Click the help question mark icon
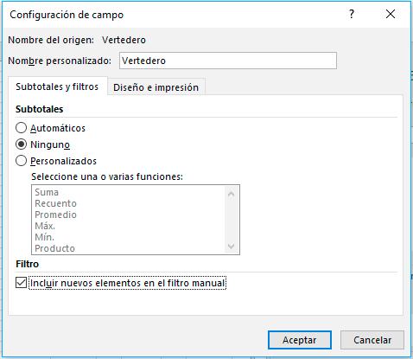The image size is (413, 359). tap(351, 14)
